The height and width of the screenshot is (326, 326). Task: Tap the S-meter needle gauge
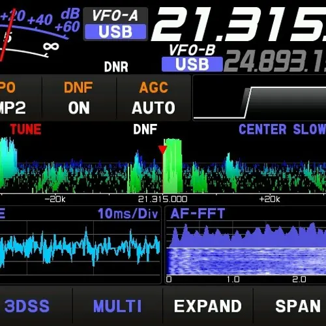click(7, 35)
